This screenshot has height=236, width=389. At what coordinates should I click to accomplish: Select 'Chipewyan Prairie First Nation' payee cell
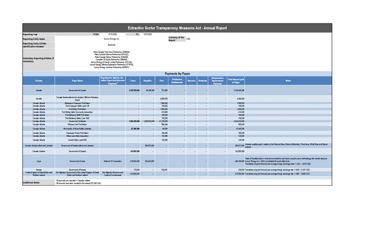tap(77, 133)
